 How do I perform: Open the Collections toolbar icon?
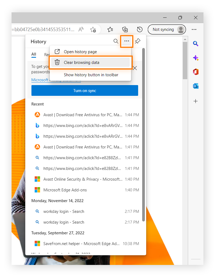pos(125,30)
